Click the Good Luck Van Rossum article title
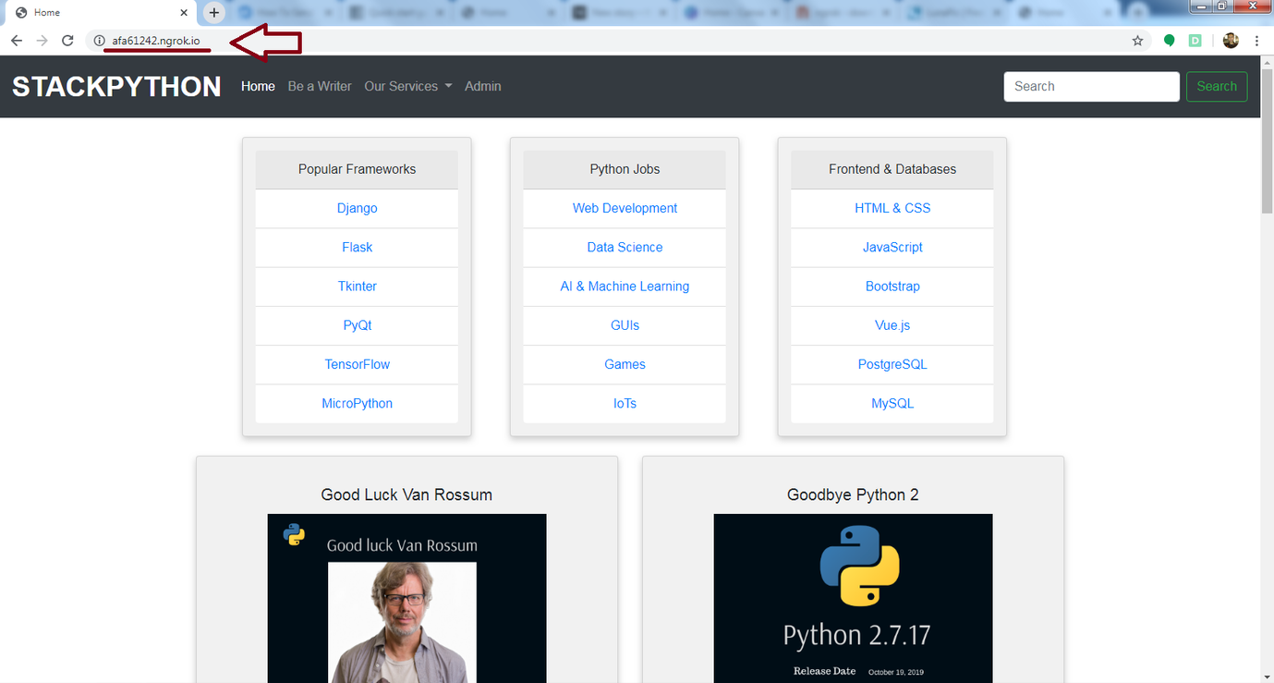1274x683 pixels. (406, 494)
